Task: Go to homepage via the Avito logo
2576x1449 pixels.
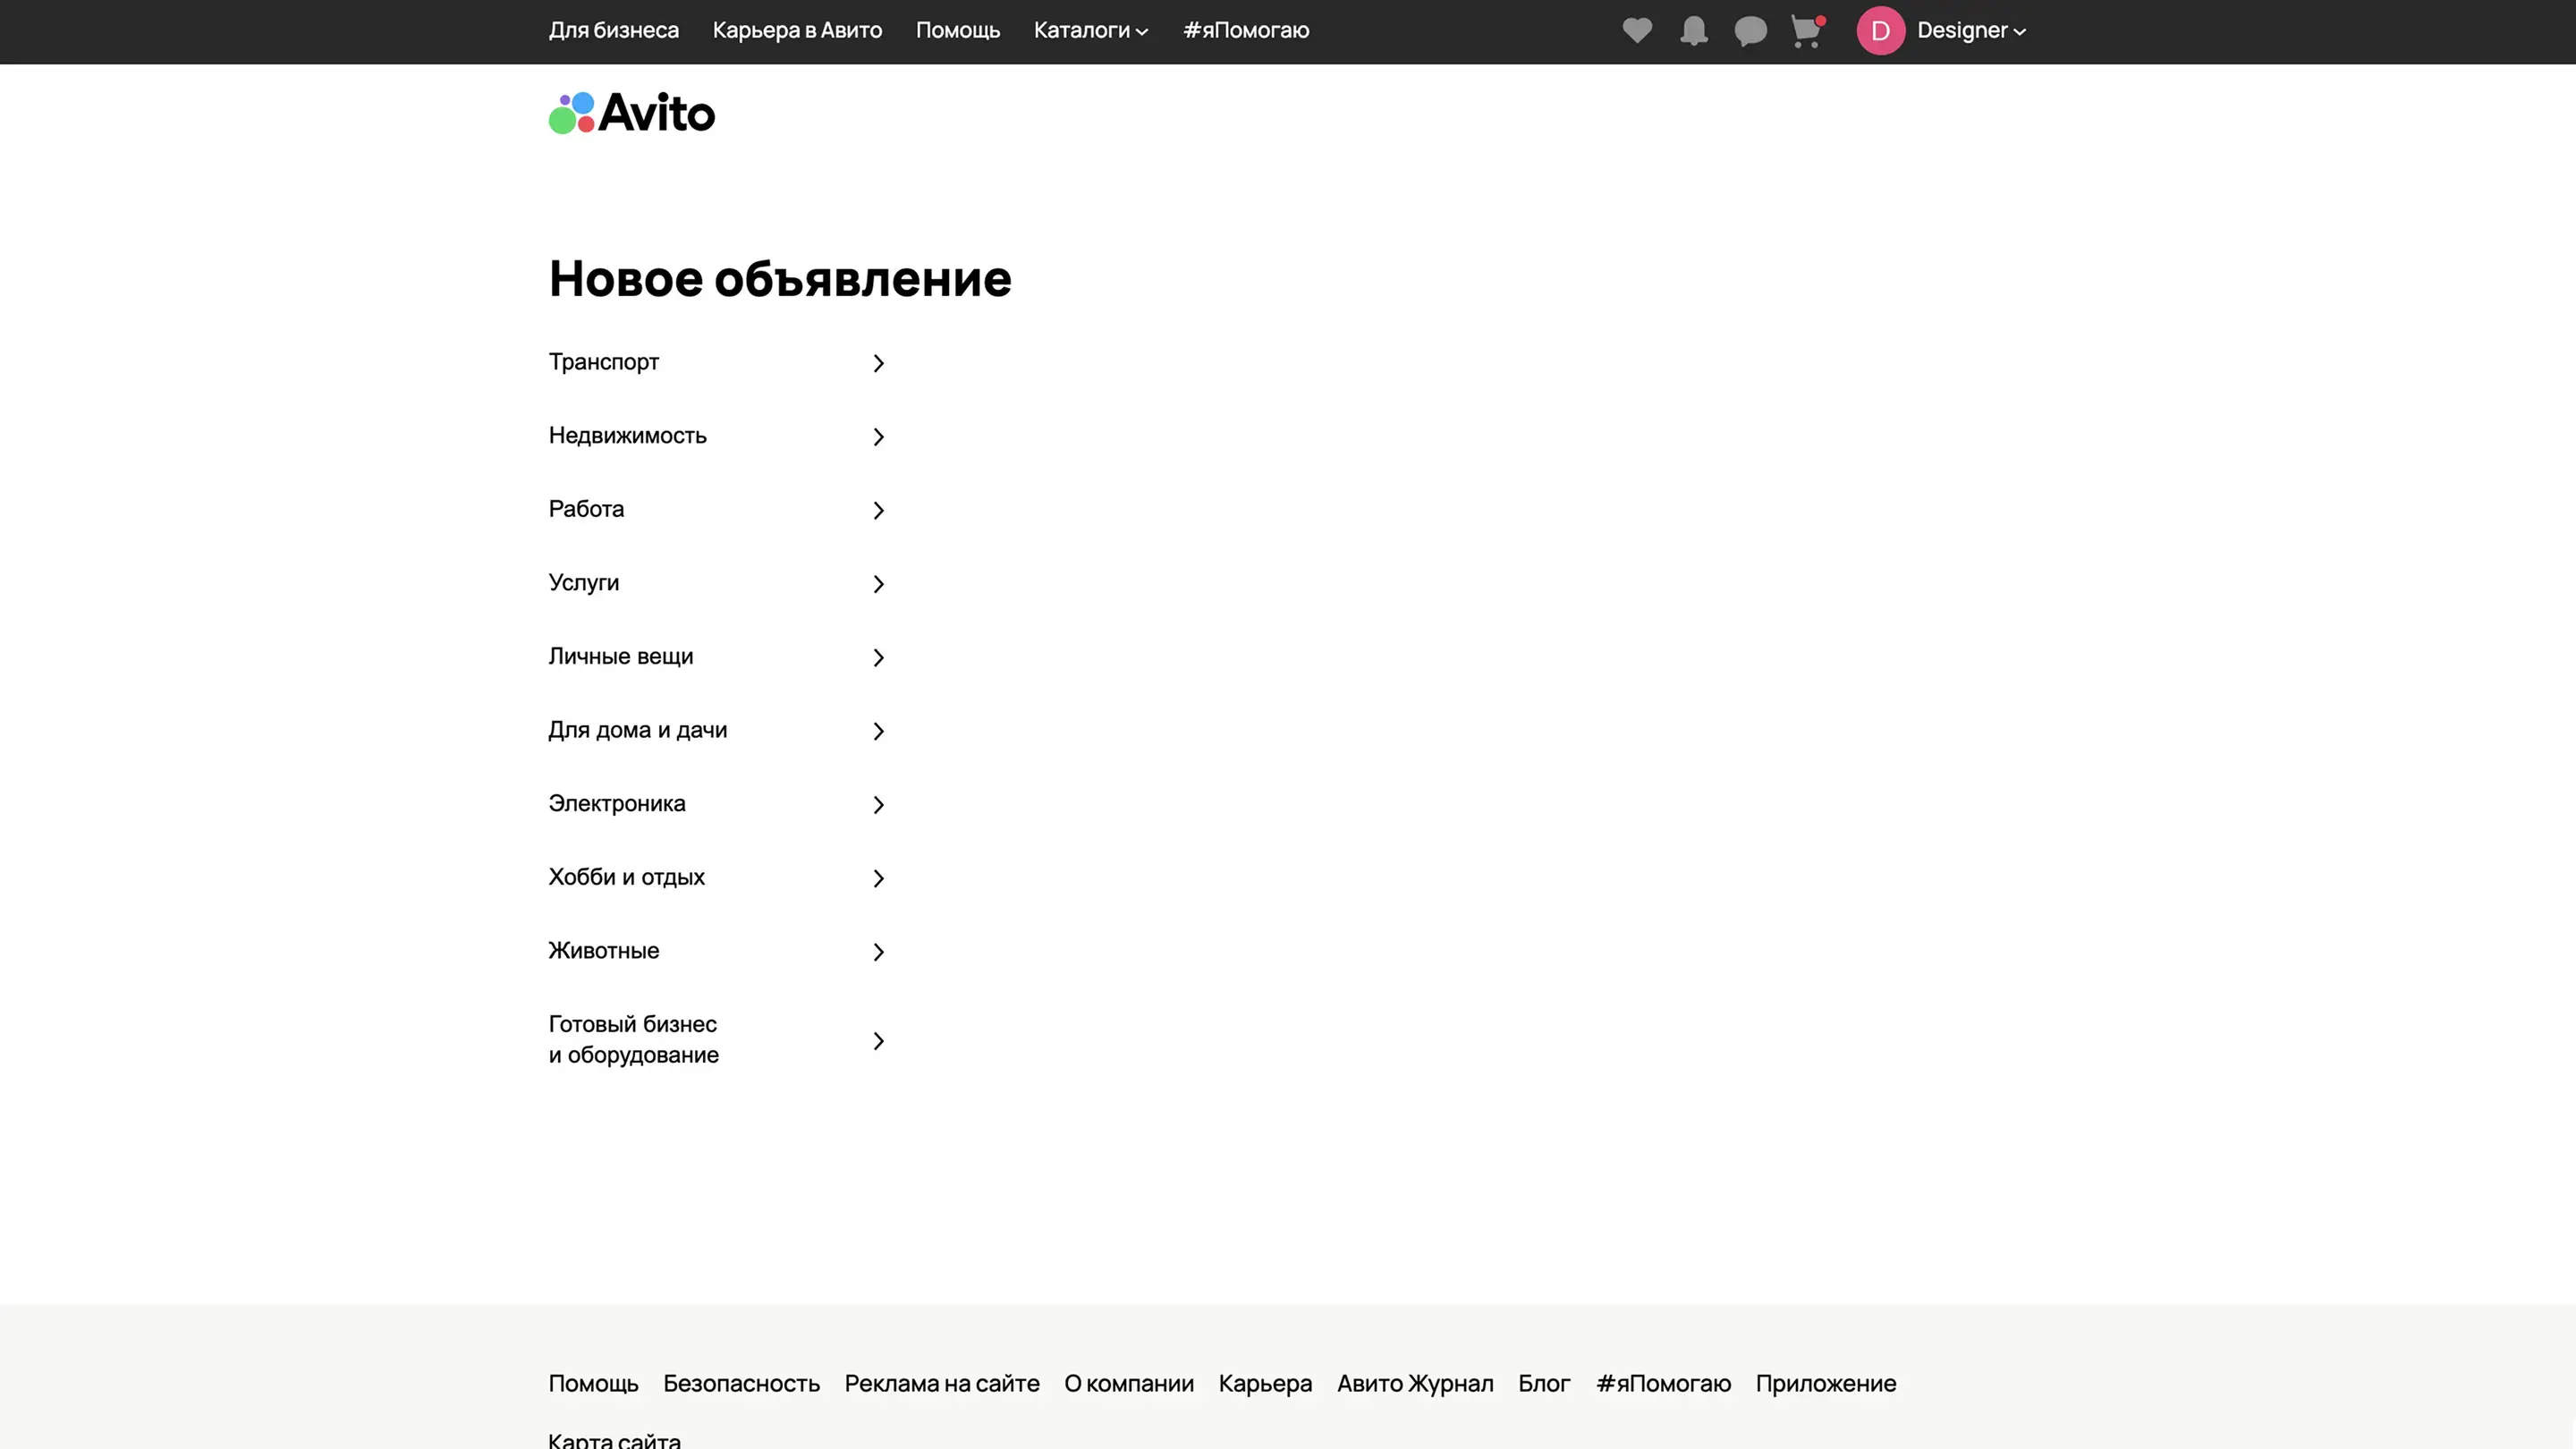Action: pyautogui.click(x=632, y=113)
